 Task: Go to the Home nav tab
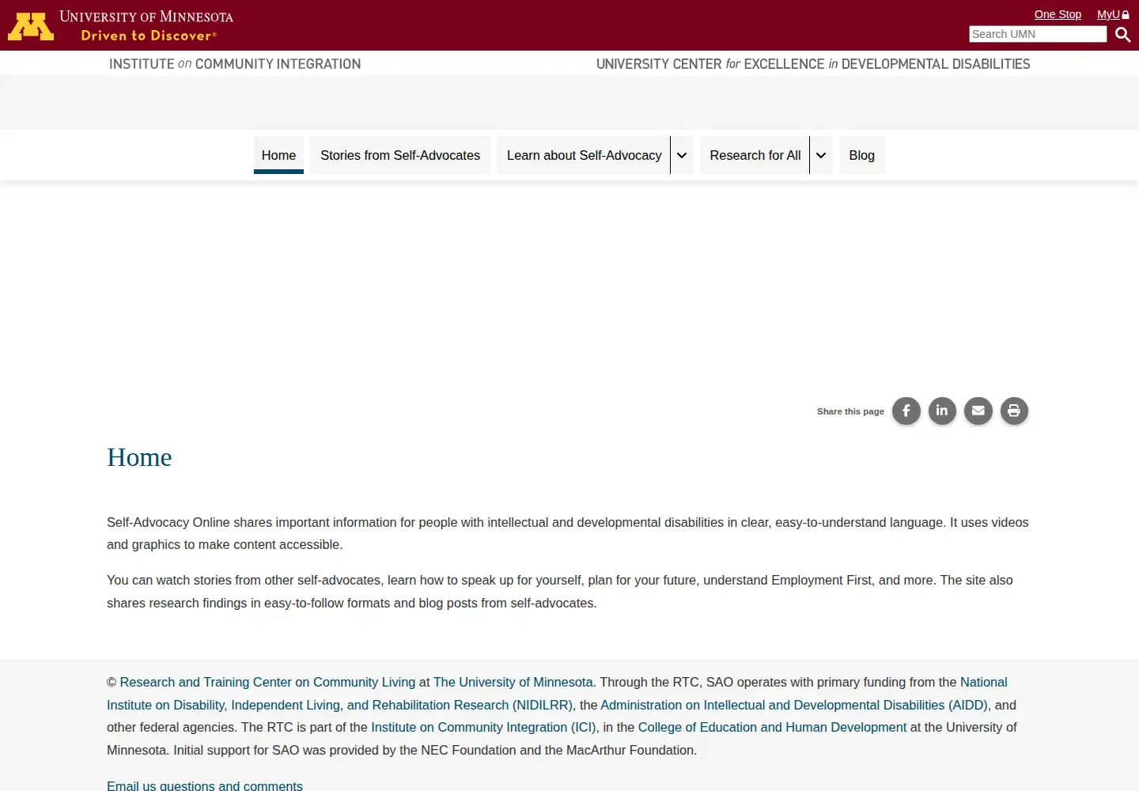[278, 155]
